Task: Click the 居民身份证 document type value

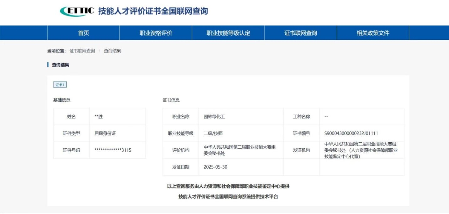Action: point(105,133)
